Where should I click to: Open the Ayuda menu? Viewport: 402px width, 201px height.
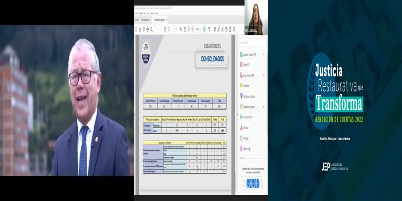(157, 13)
